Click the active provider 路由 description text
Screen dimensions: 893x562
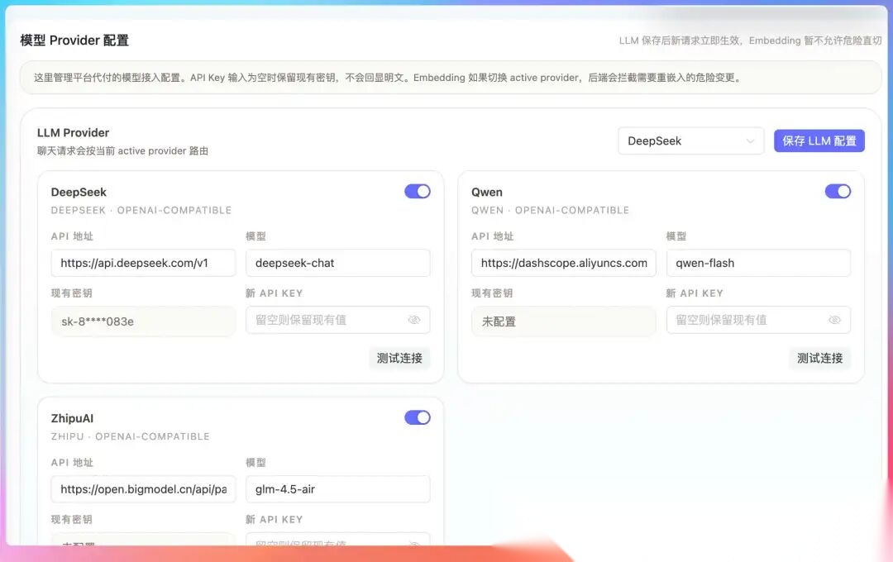[x=122, y=151]
